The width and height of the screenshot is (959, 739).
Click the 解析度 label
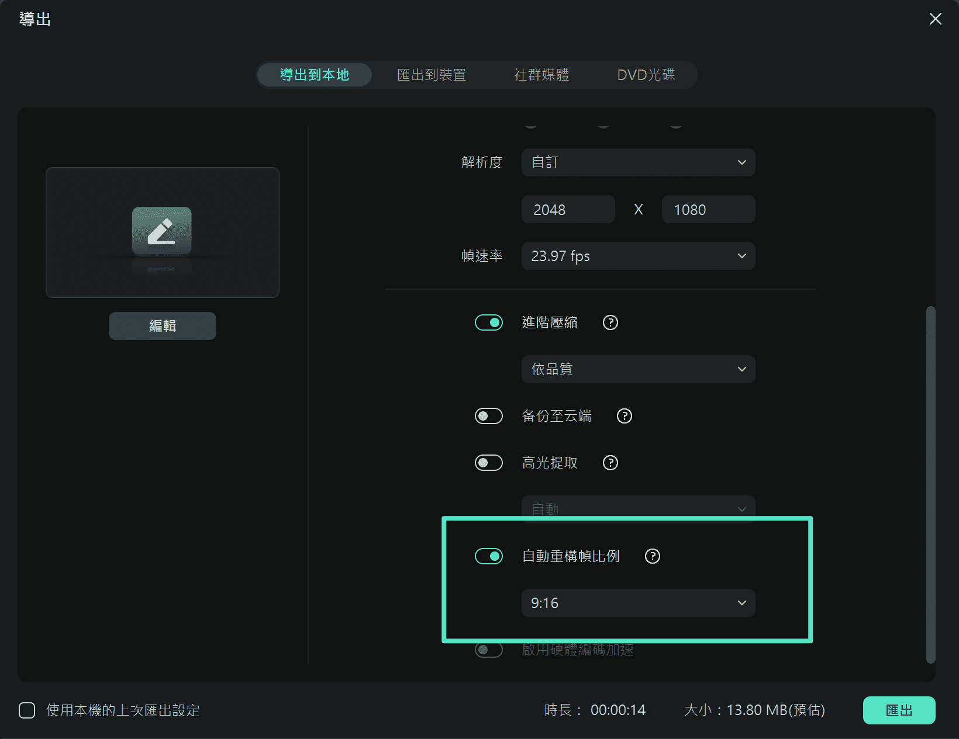[x=482, y=162]
